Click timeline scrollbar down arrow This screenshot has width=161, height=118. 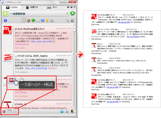(x=75, y=108)
